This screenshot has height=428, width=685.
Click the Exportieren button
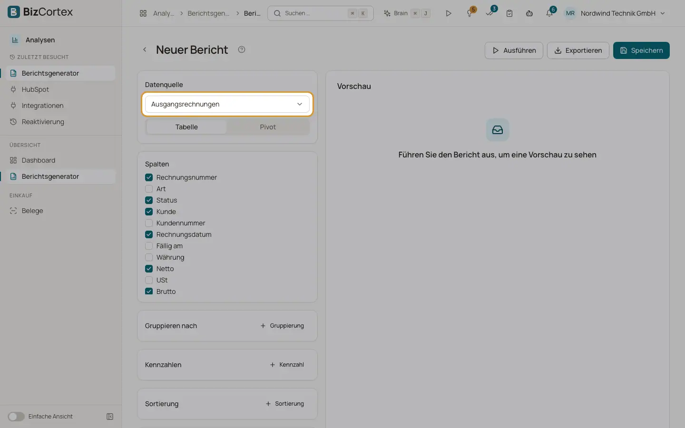pyautogui.click(x=578, y=50)
